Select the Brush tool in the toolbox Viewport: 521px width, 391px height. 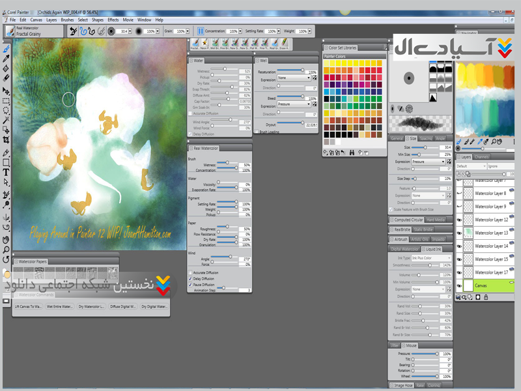[6, 49]
